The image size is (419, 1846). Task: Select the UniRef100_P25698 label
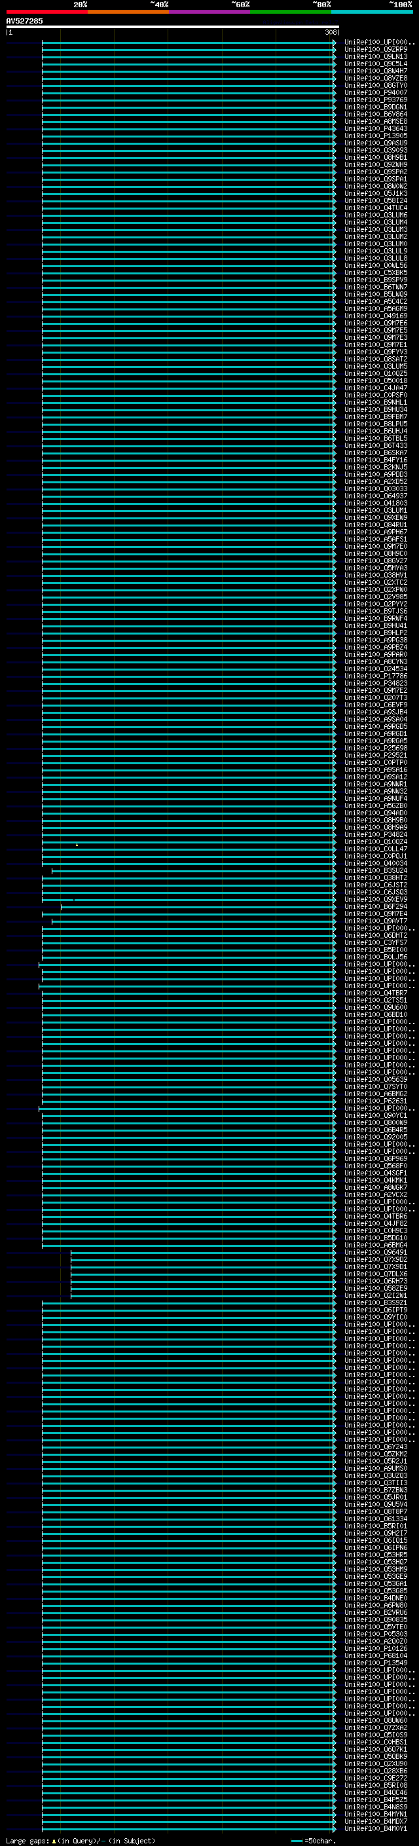376,748
